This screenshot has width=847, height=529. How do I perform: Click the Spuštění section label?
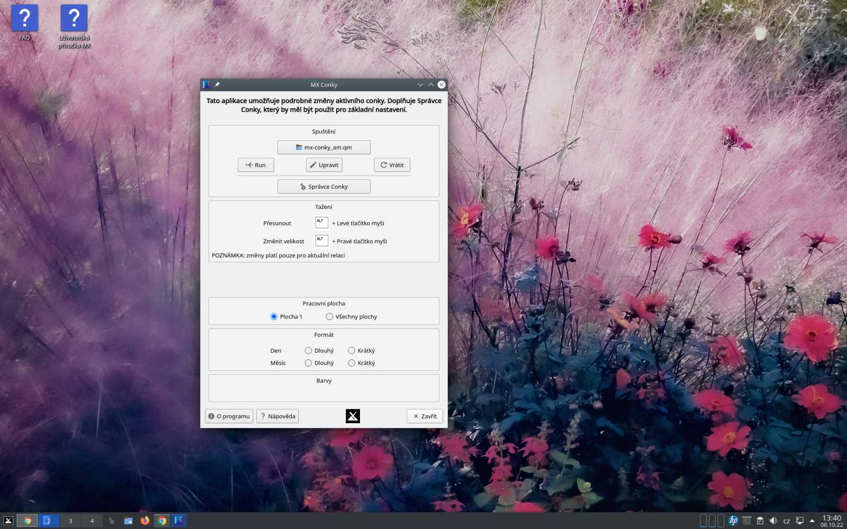[x=324, y=132]
